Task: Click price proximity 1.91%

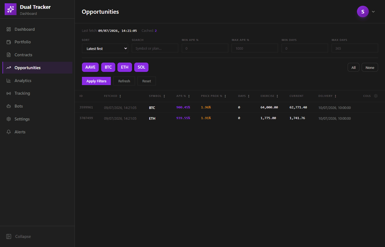Action: point(206,118)
